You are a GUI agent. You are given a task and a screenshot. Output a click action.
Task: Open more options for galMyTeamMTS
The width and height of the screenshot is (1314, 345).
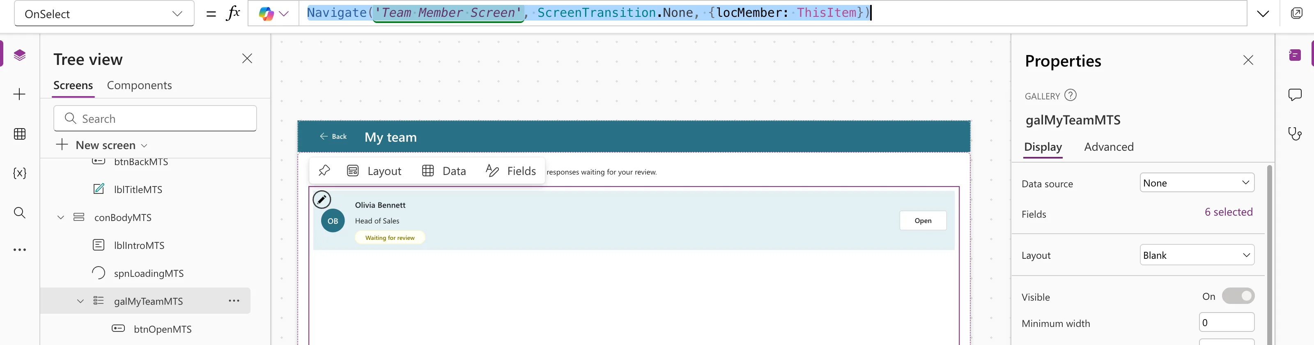(234, 301)
